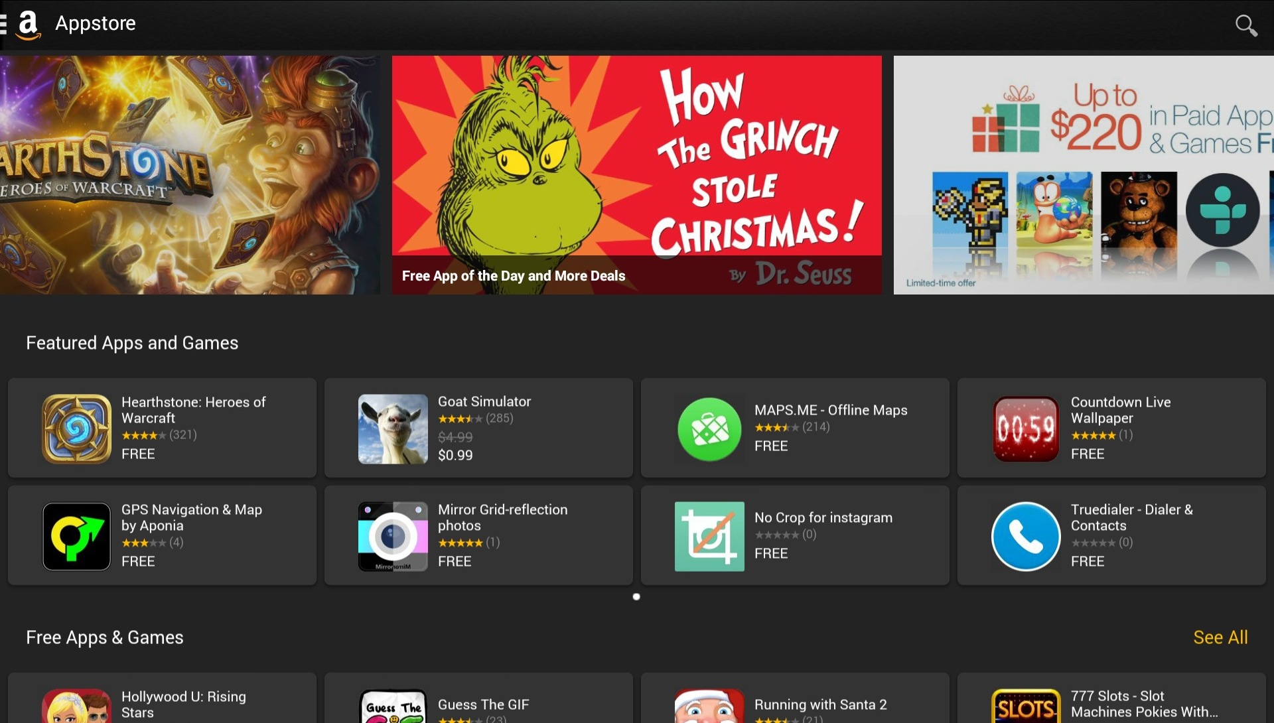This screenshot has height=723, width=1274.
Task: Open the Countdown Live Wallpaper clock icon
Action: point(1025,428)
